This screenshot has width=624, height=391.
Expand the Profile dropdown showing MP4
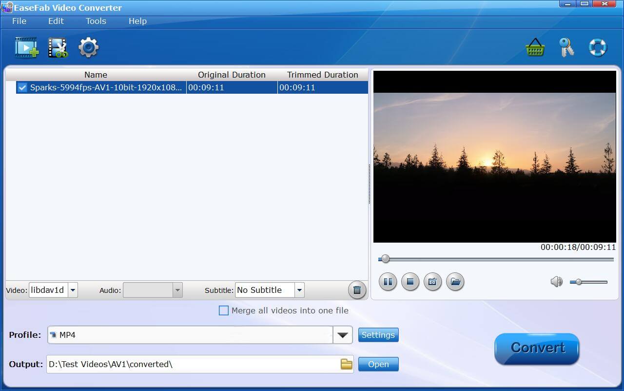pos(343,335)
